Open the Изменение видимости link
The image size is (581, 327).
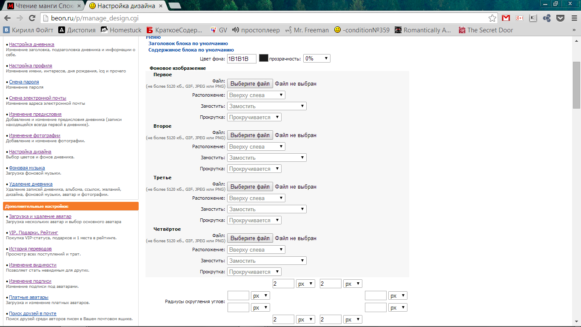coord(33,265)
